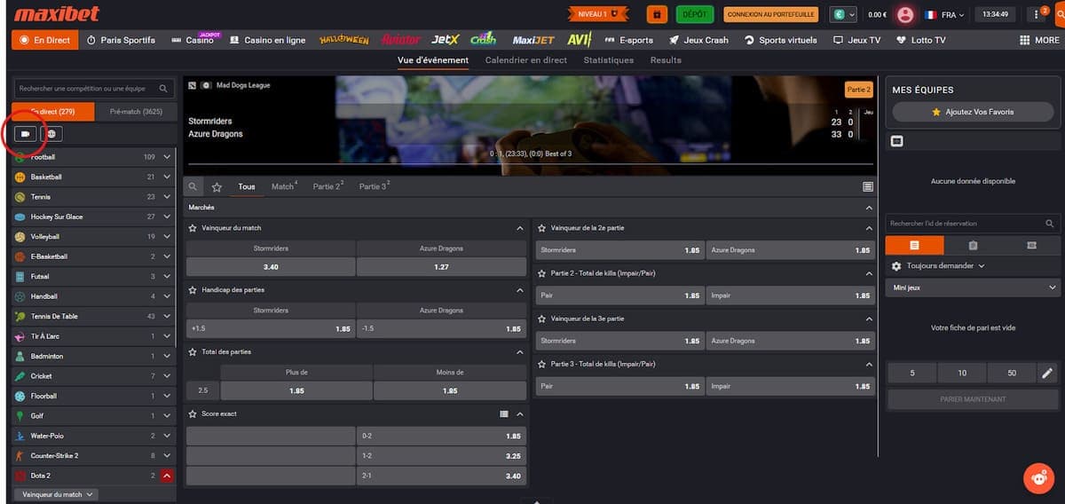Click the green DÉPÔT button
Screen dimensions: 1065x504
click(695, 14)
